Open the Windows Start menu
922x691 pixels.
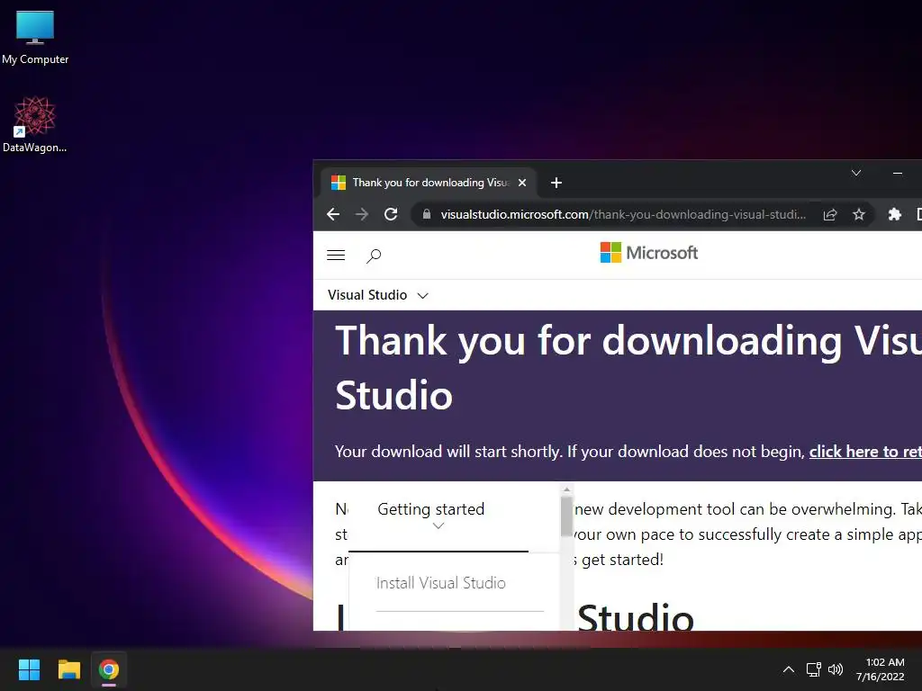29,669
